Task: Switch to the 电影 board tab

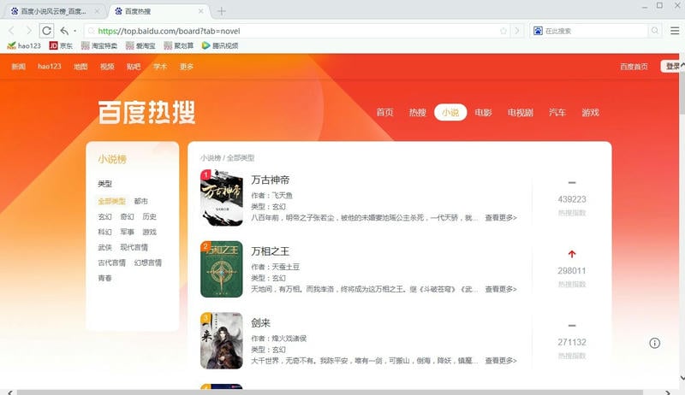Action: click(483, 113)
